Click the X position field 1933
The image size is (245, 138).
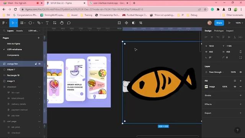(x=211, y=46)
